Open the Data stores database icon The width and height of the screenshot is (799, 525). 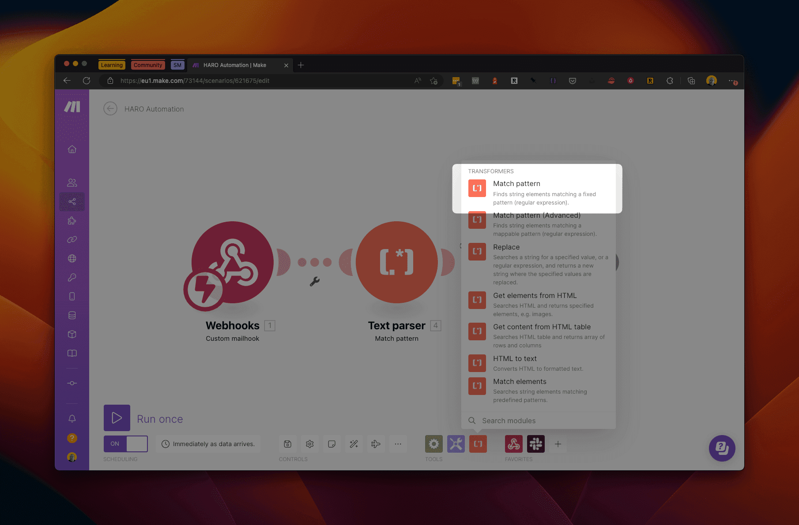(x=72, y=315)
